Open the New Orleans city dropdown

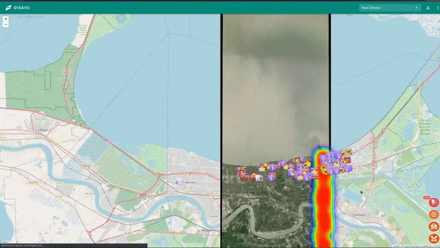(390, 8)
